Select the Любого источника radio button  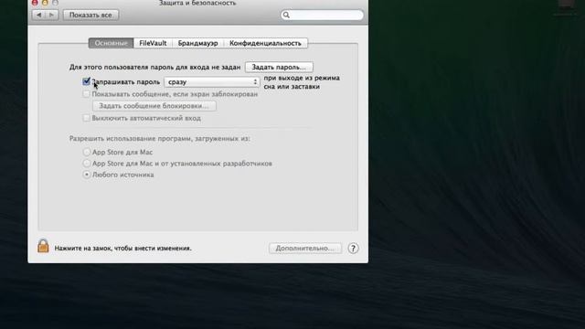coord(87,175)
